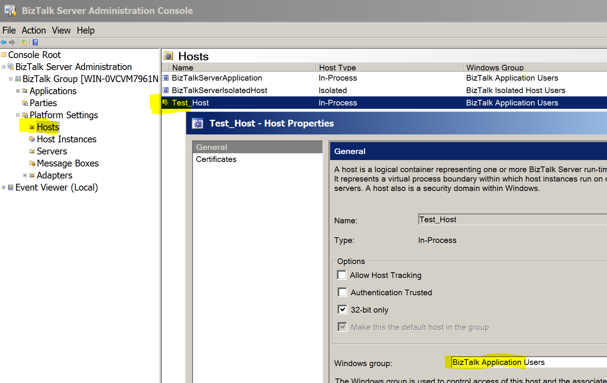
Task: Click the Applications folder icon
Action: pyautogui.click(x=25, y=91)
